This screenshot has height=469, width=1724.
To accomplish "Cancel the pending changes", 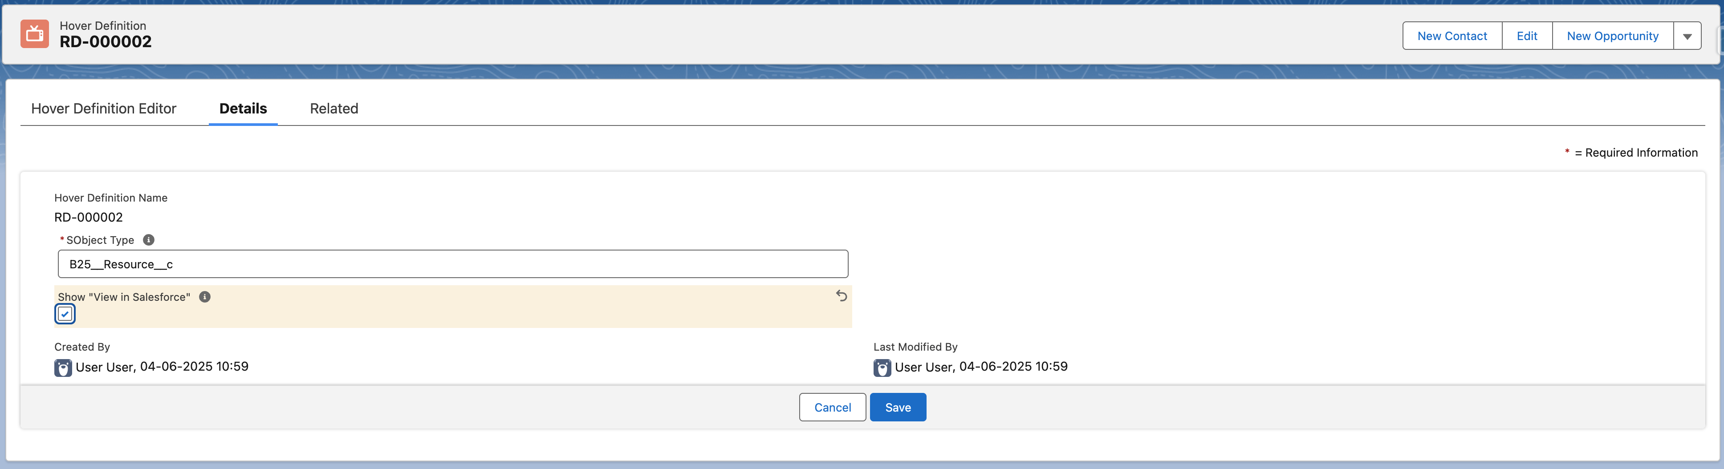I will point(832,408).
